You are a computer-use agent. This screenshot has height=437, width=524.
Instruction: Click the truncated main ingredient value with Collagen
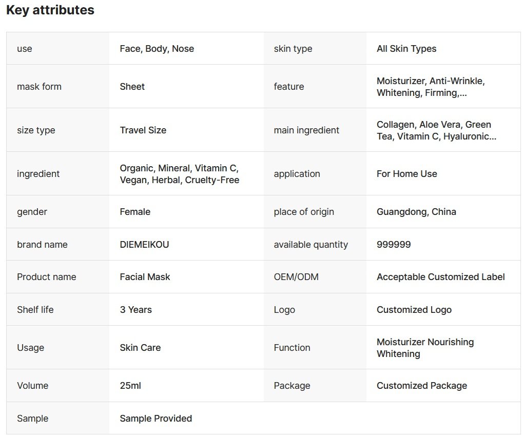pos(436,130)
